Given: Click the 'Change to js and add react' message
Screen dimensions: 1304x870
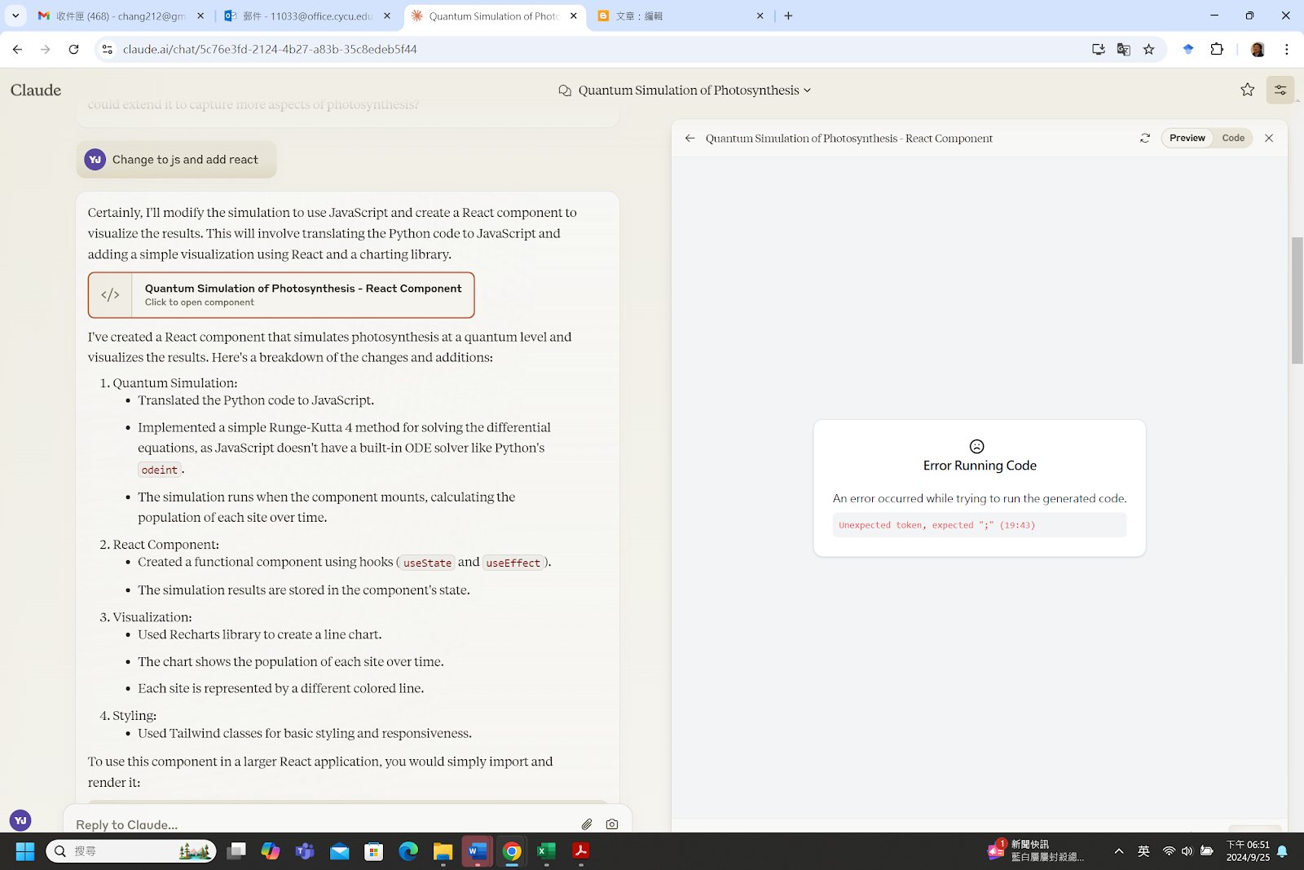Looking at the screenshot, I should click(177, 160).
